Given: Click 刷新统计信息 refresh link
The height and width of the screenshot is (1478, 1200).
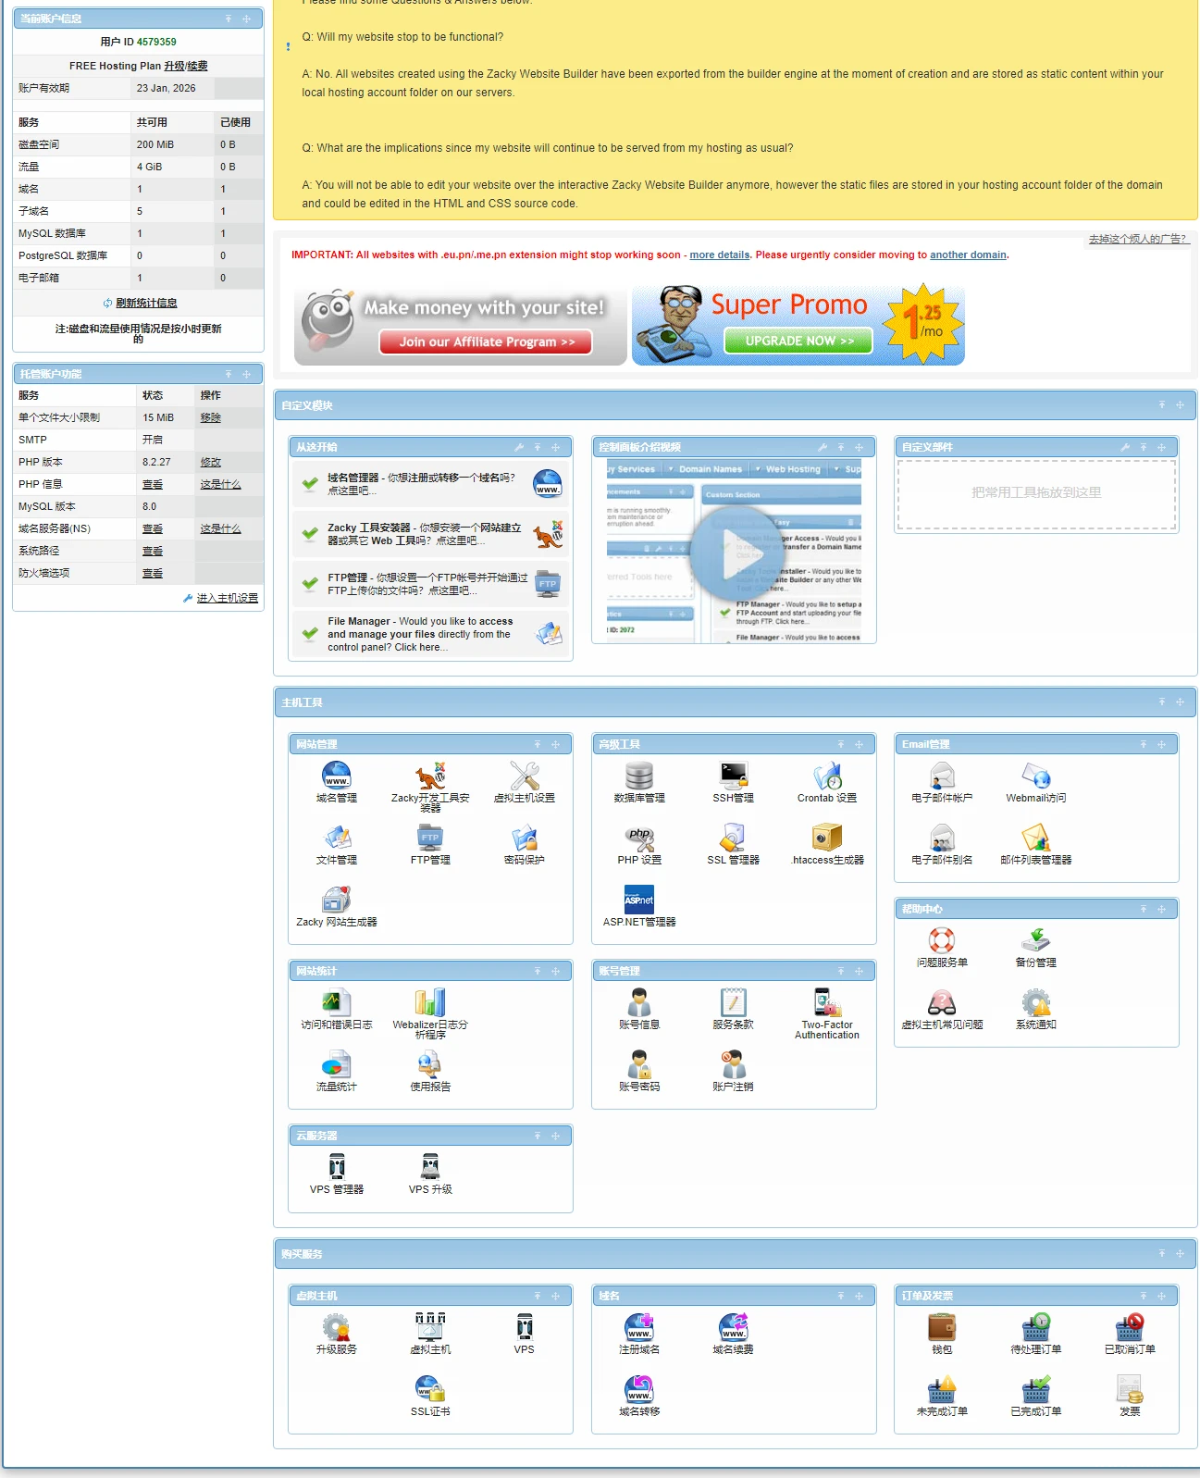Looking at the screenshot, I should (146, 303).
